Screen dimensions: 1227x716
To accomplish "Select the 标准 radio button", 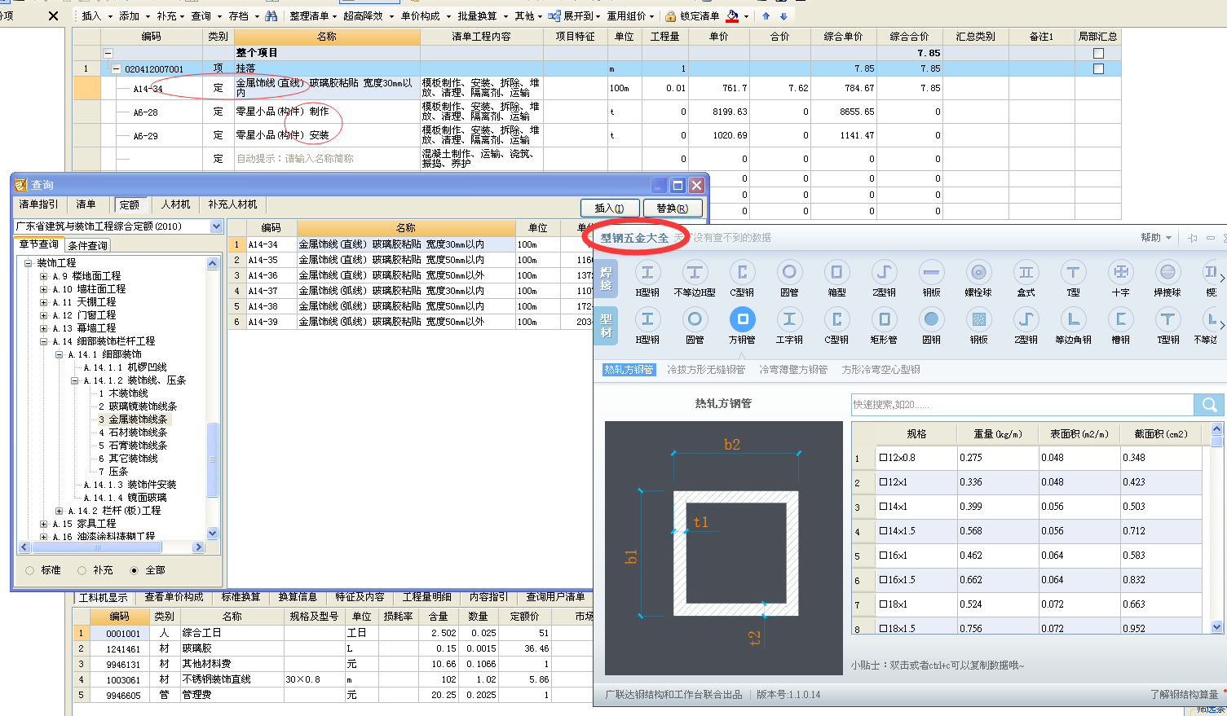I will 30,570.
